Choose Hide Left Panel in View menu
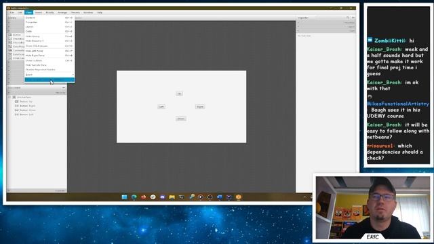 (50, 51)
